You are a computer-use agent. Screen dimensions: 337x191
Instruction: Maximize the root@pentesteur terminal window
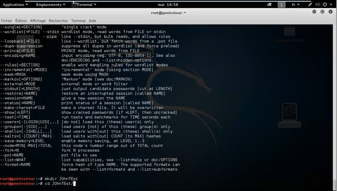click(x=323, y=12)
